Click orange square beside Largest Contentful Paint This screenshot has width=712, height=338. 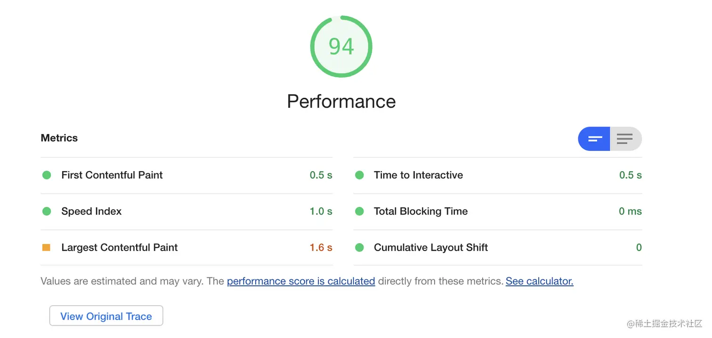point(46,247)
